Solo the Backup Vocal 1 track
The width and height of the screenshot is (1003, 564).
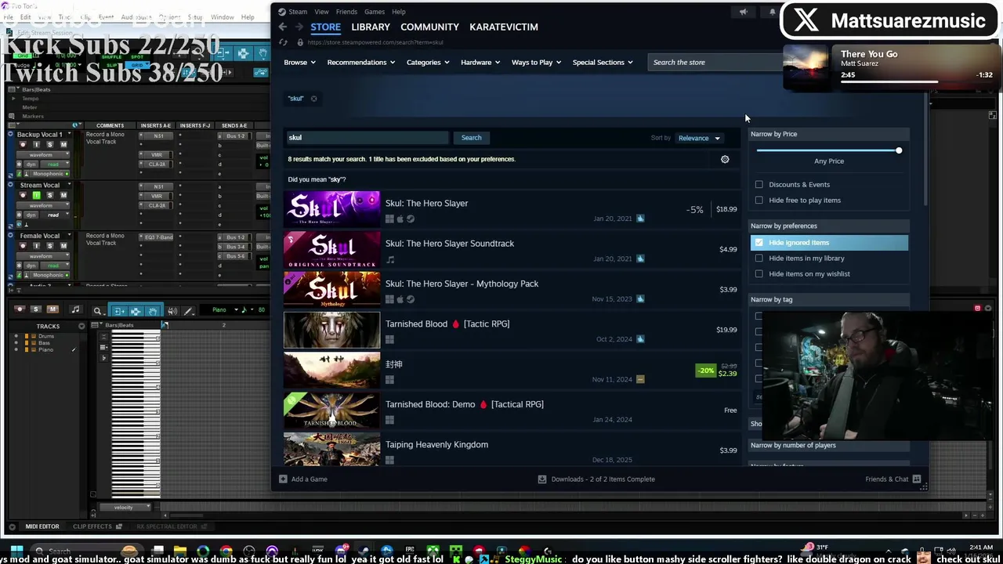pos(49,145)
